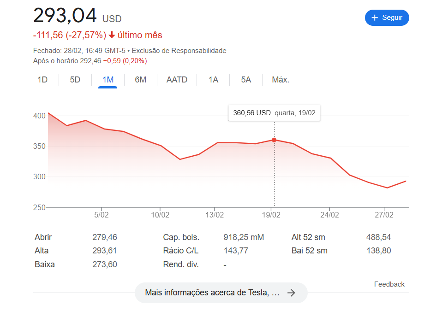Click the Baixa label
This screenshot has height=311, width=436.
44,264
